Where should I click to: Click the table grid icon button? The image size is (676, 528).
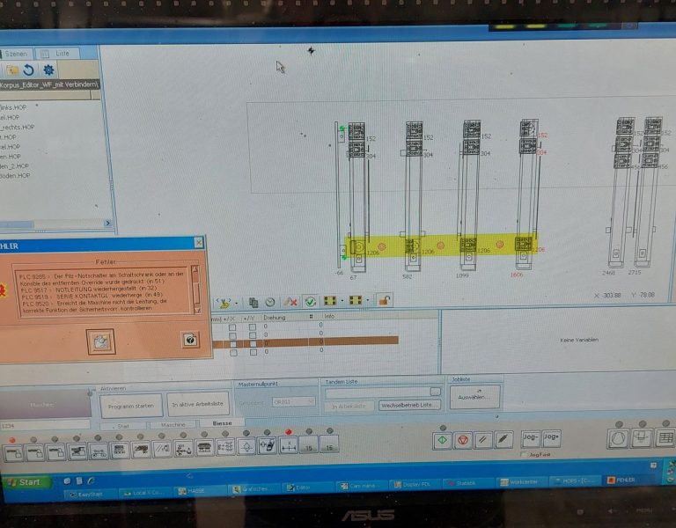pos(665,437)
